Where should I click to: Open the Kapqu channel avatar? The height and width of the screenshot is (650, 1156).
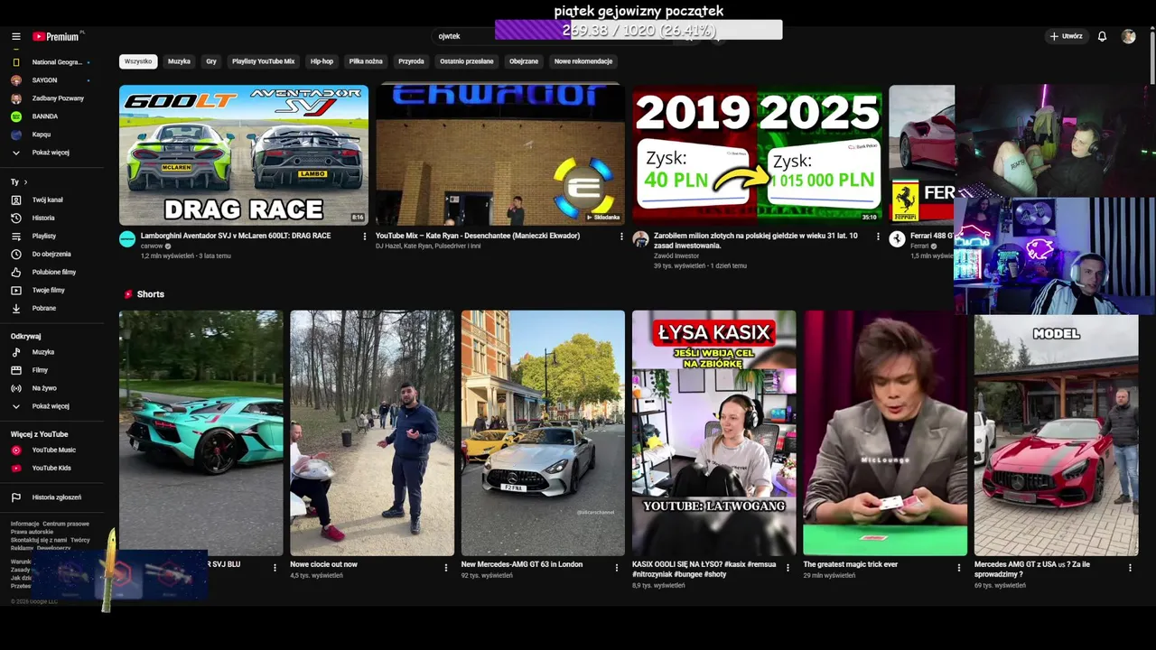[16, 135]
